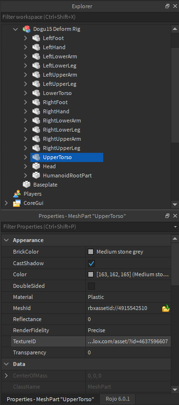
Task: Click the RightLowerLeg mesh part icon
Action: click(36, 130)
